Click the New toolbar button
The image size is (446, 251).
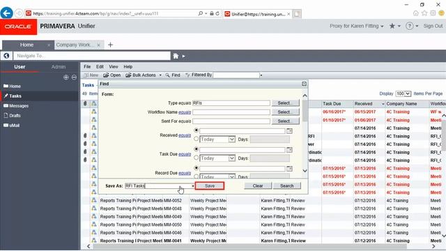tap(91, 75)
